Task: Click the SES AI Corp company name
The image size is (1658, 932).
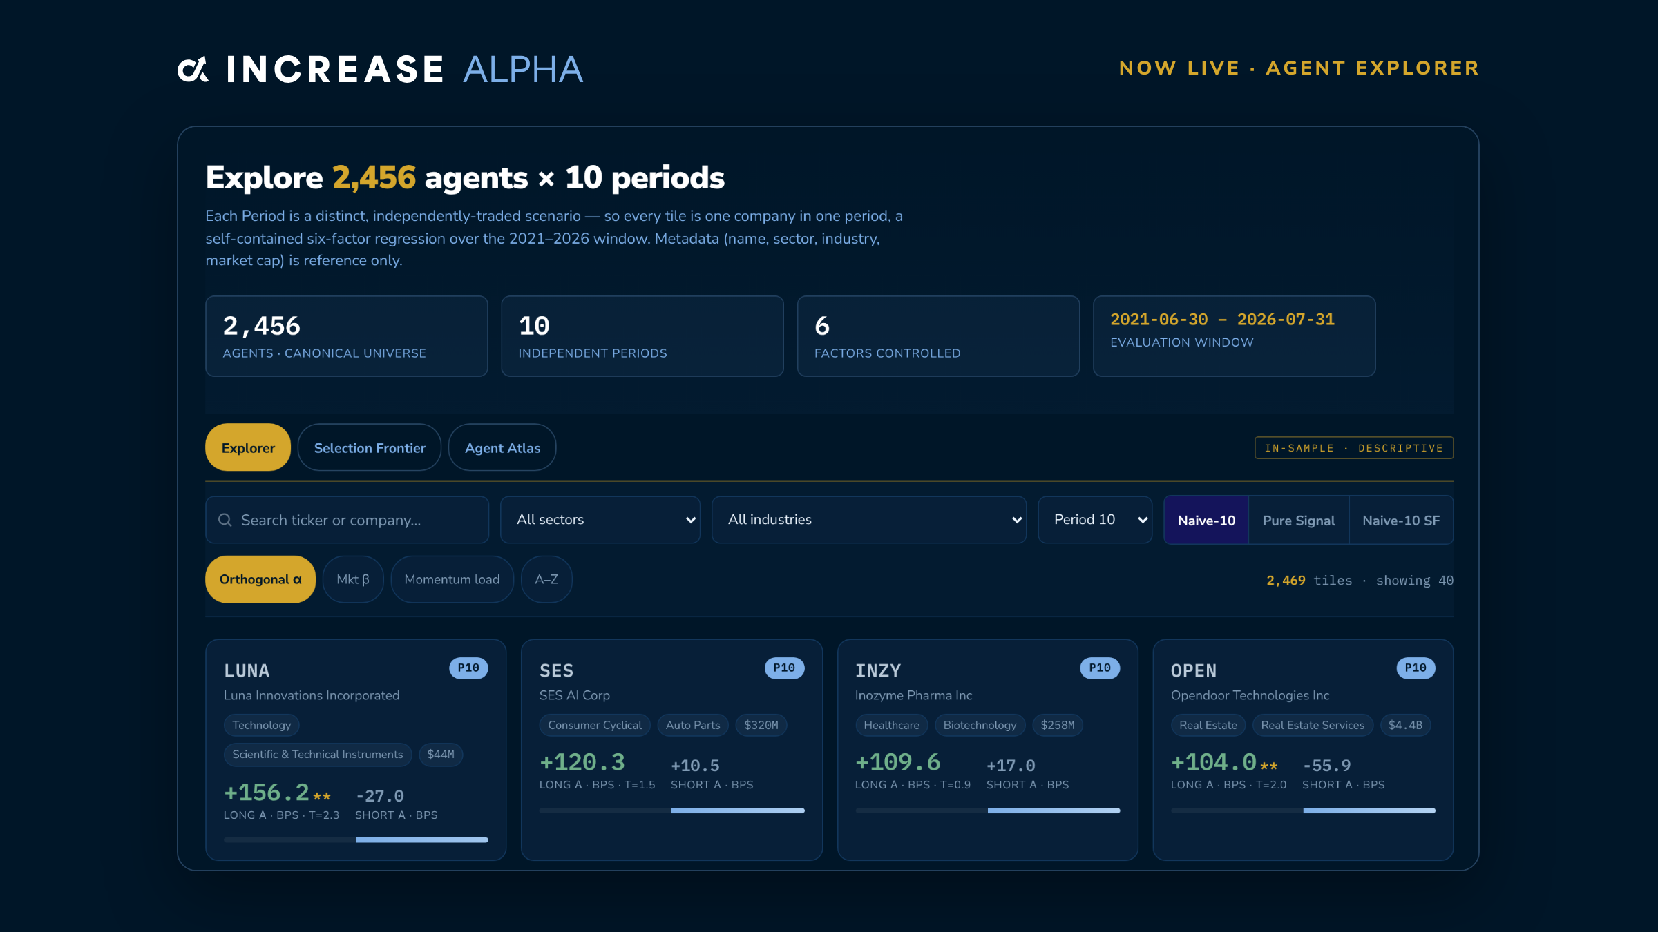Action: click(x=575, y=695)
